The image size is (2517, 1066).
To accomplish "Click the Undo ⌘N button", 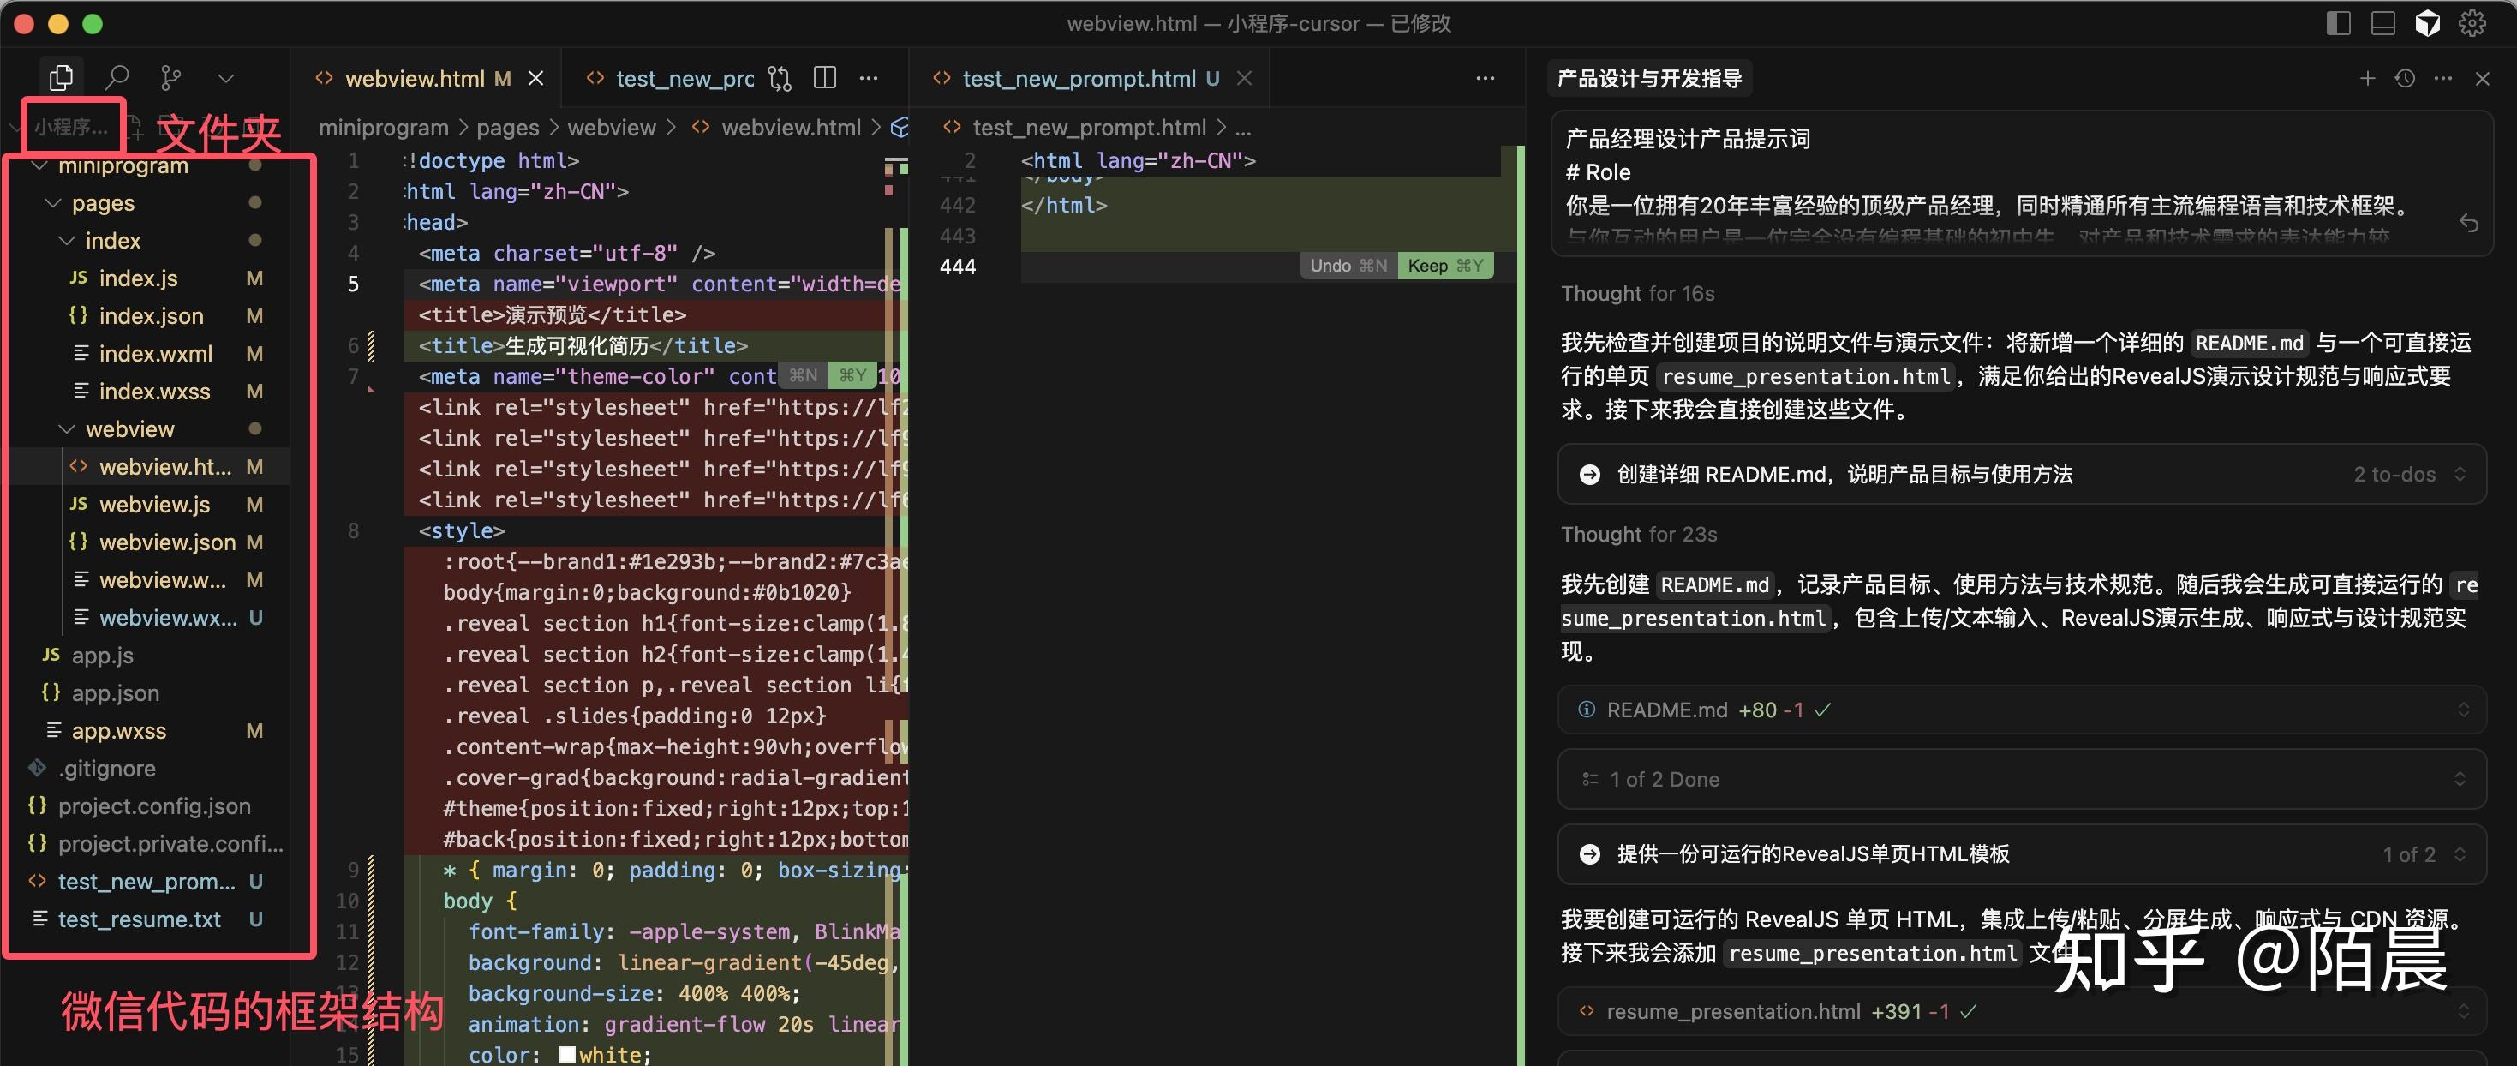I will (1348, 266).
